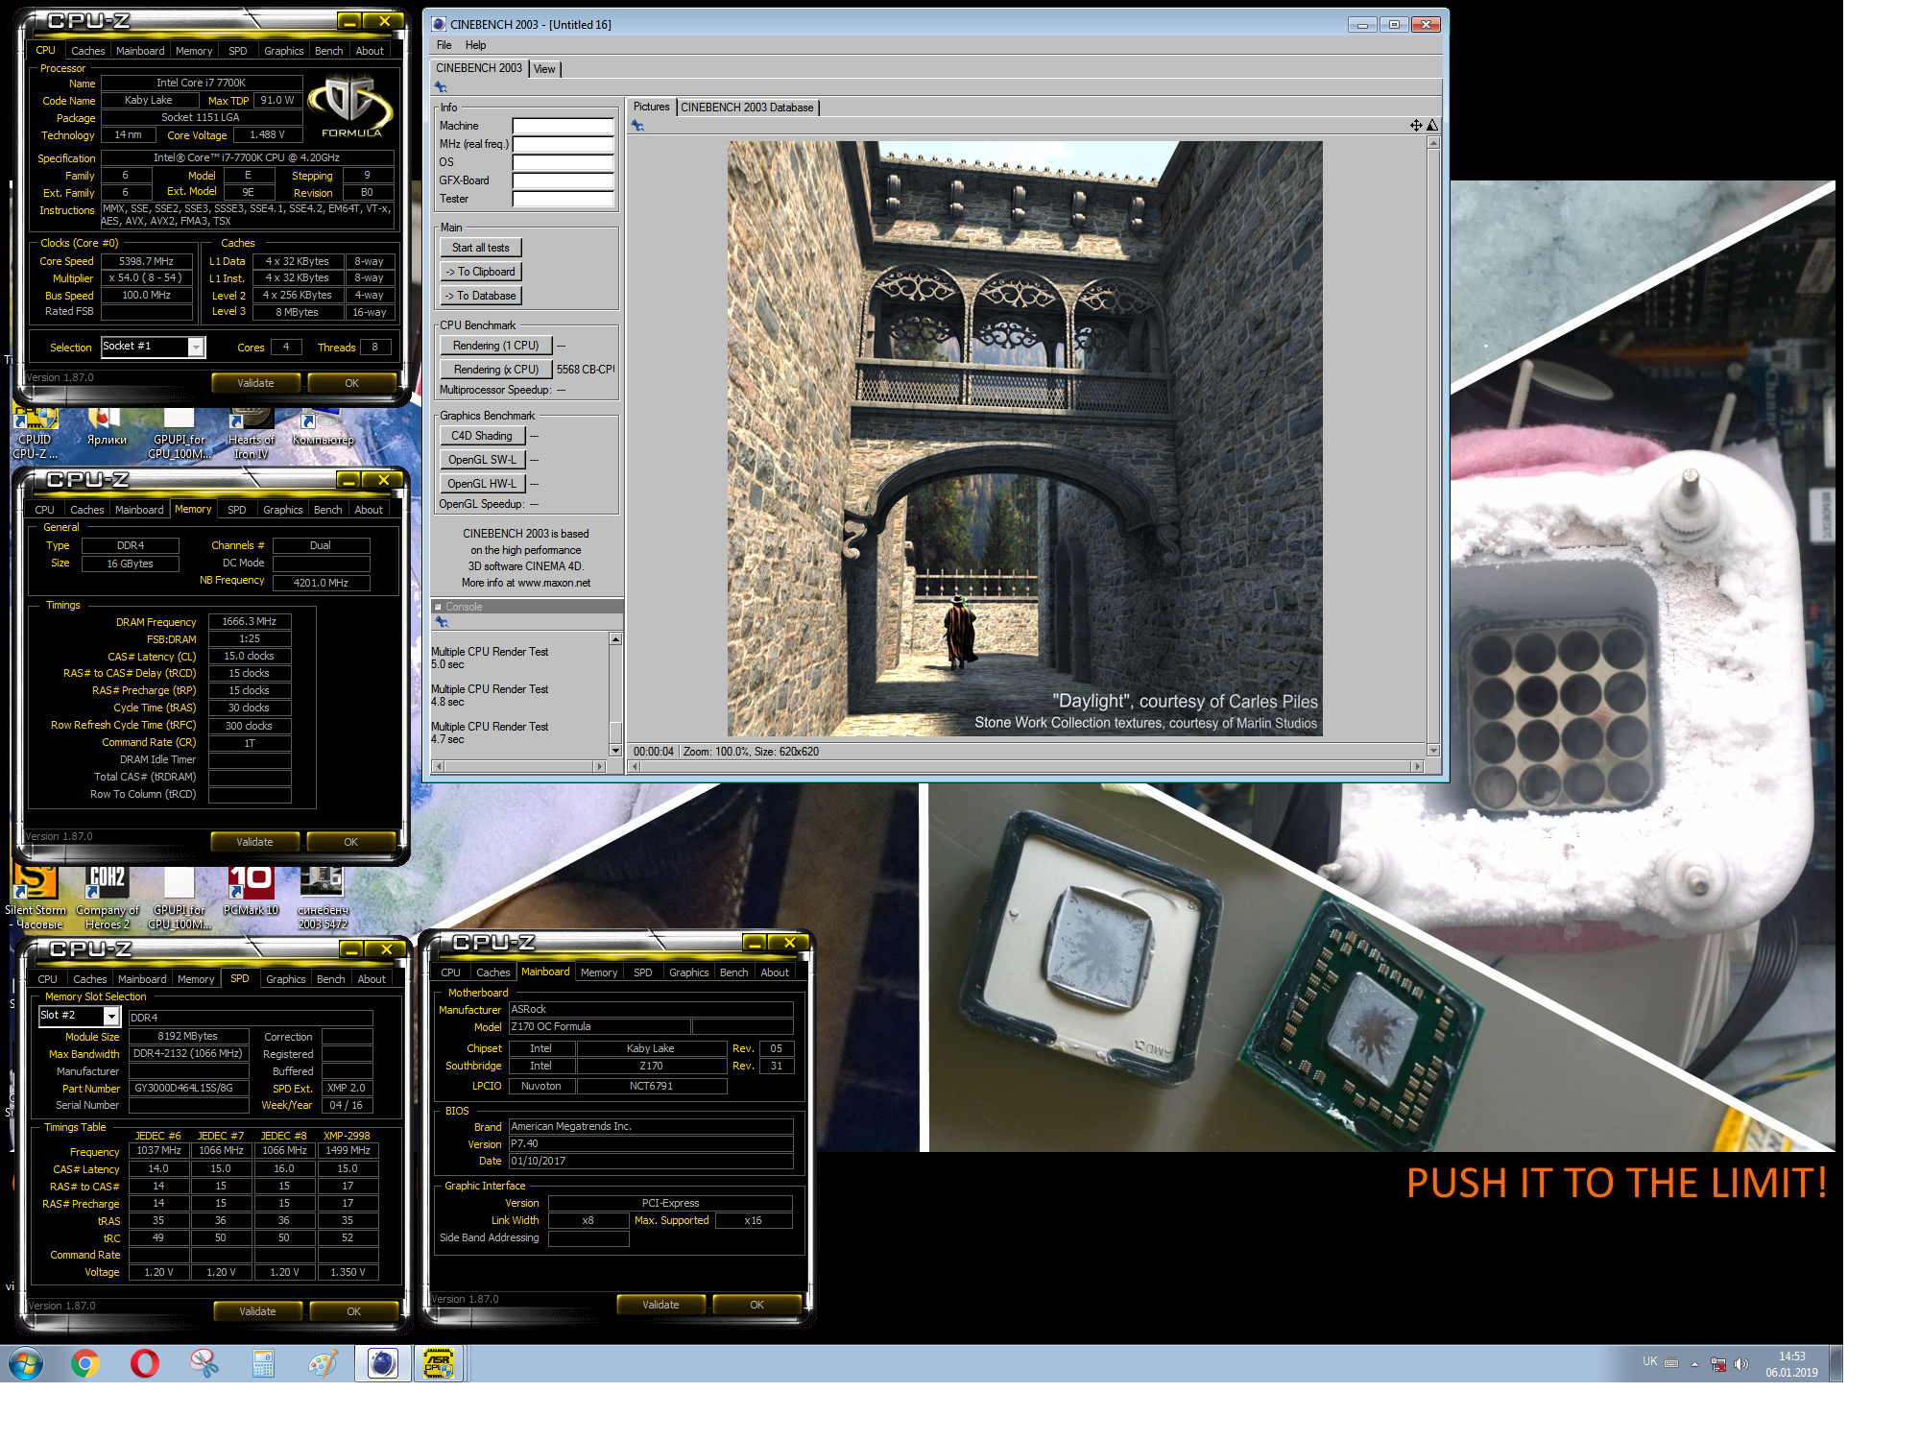The width and height of the screenshot is (1920, 1440).
Task: Open CPU tab in CPU-Z Mainboard window
Action: tap(450, 972)
